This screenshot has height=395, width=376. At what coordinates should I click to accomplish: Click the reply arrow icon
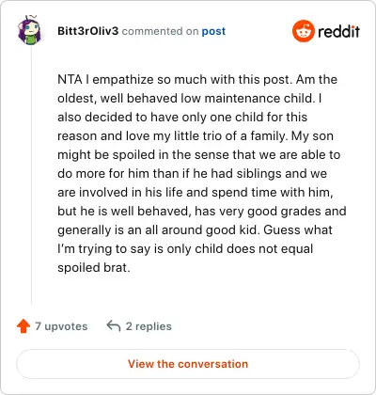[114, 326]
